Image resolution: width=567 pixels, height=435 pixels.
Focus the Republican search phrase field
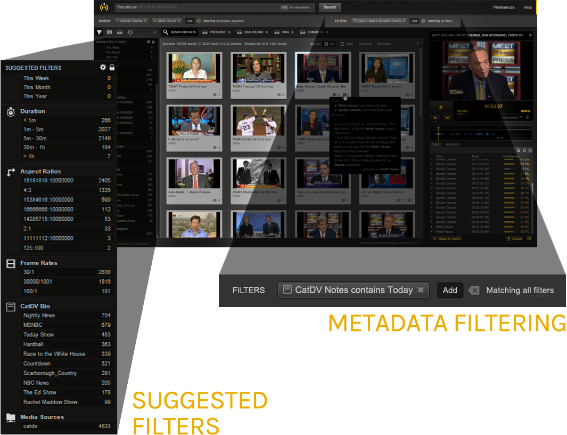pyautogui.click(x=215, y=7)
